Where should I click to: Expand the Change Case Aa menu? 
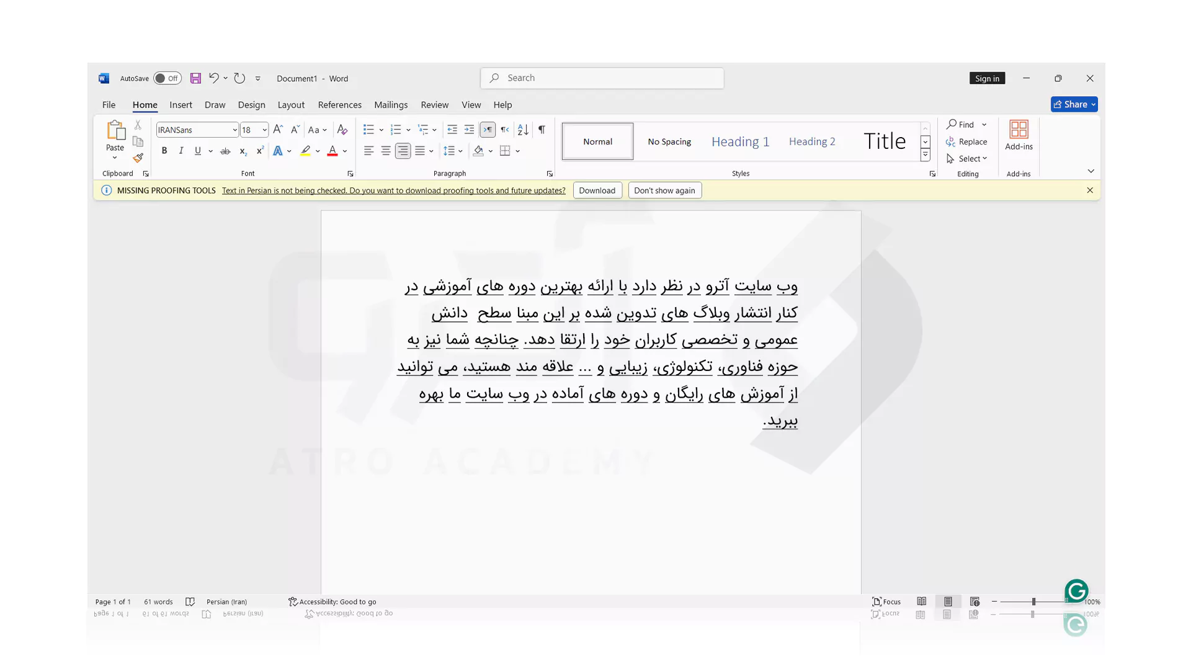[317, 130]
